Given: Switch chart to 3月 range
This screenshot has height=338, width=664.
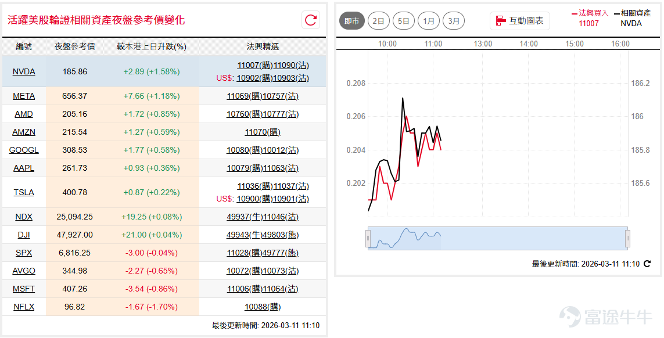Looking at the screenshot, I should click(x=454, y=21).
